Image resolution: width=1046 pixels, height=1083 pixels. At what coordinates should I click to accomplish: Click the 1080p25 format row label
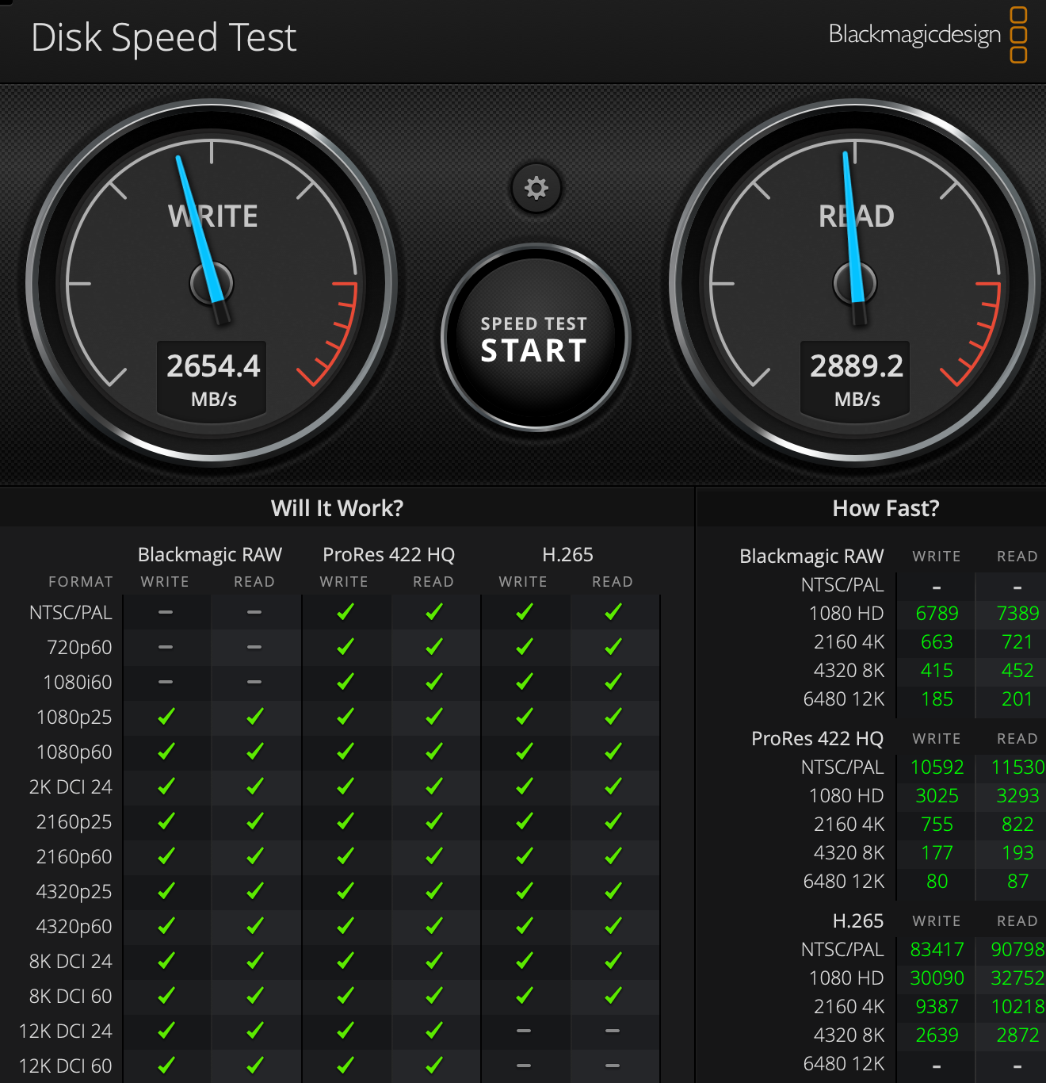tap(74, 718)
